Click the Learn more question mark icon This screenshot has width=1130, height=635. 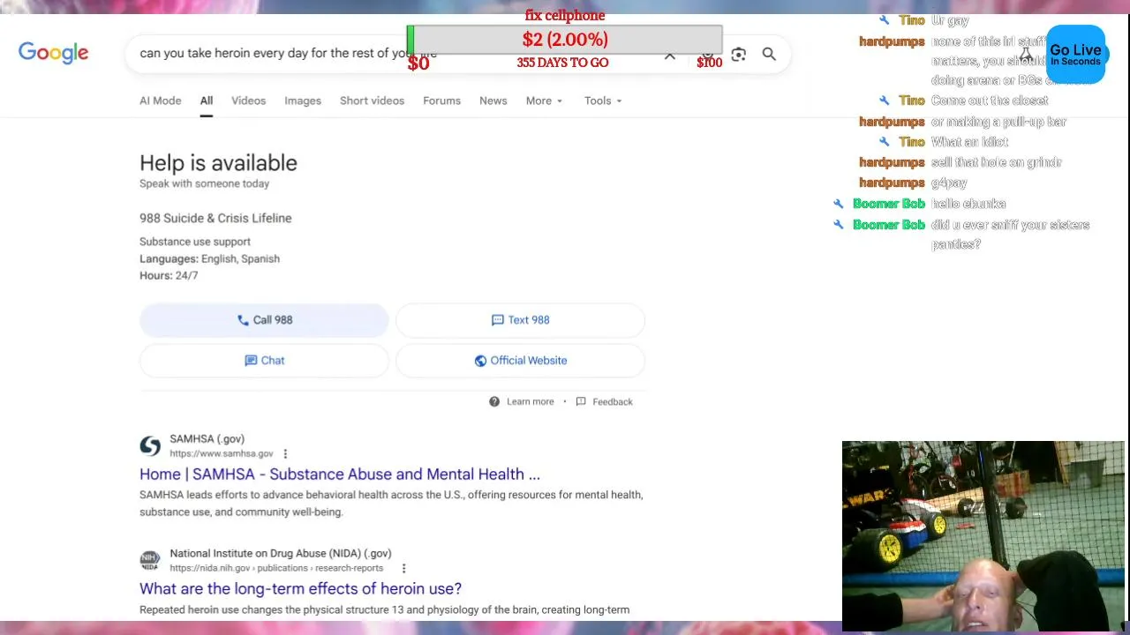point(494,401)
